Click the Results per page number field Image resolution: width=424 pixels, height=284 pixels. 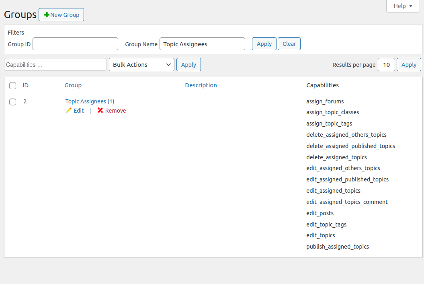pos(386,65)
